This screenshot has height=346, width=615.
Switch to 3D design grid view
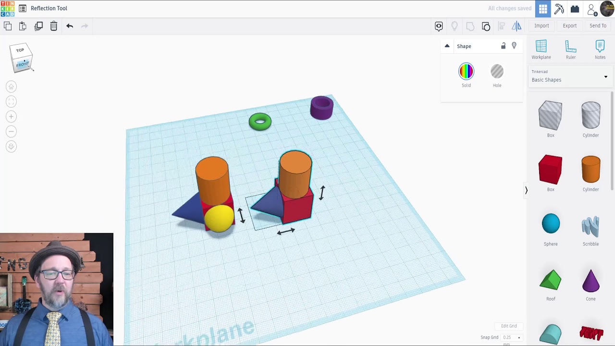coord(543,9)
